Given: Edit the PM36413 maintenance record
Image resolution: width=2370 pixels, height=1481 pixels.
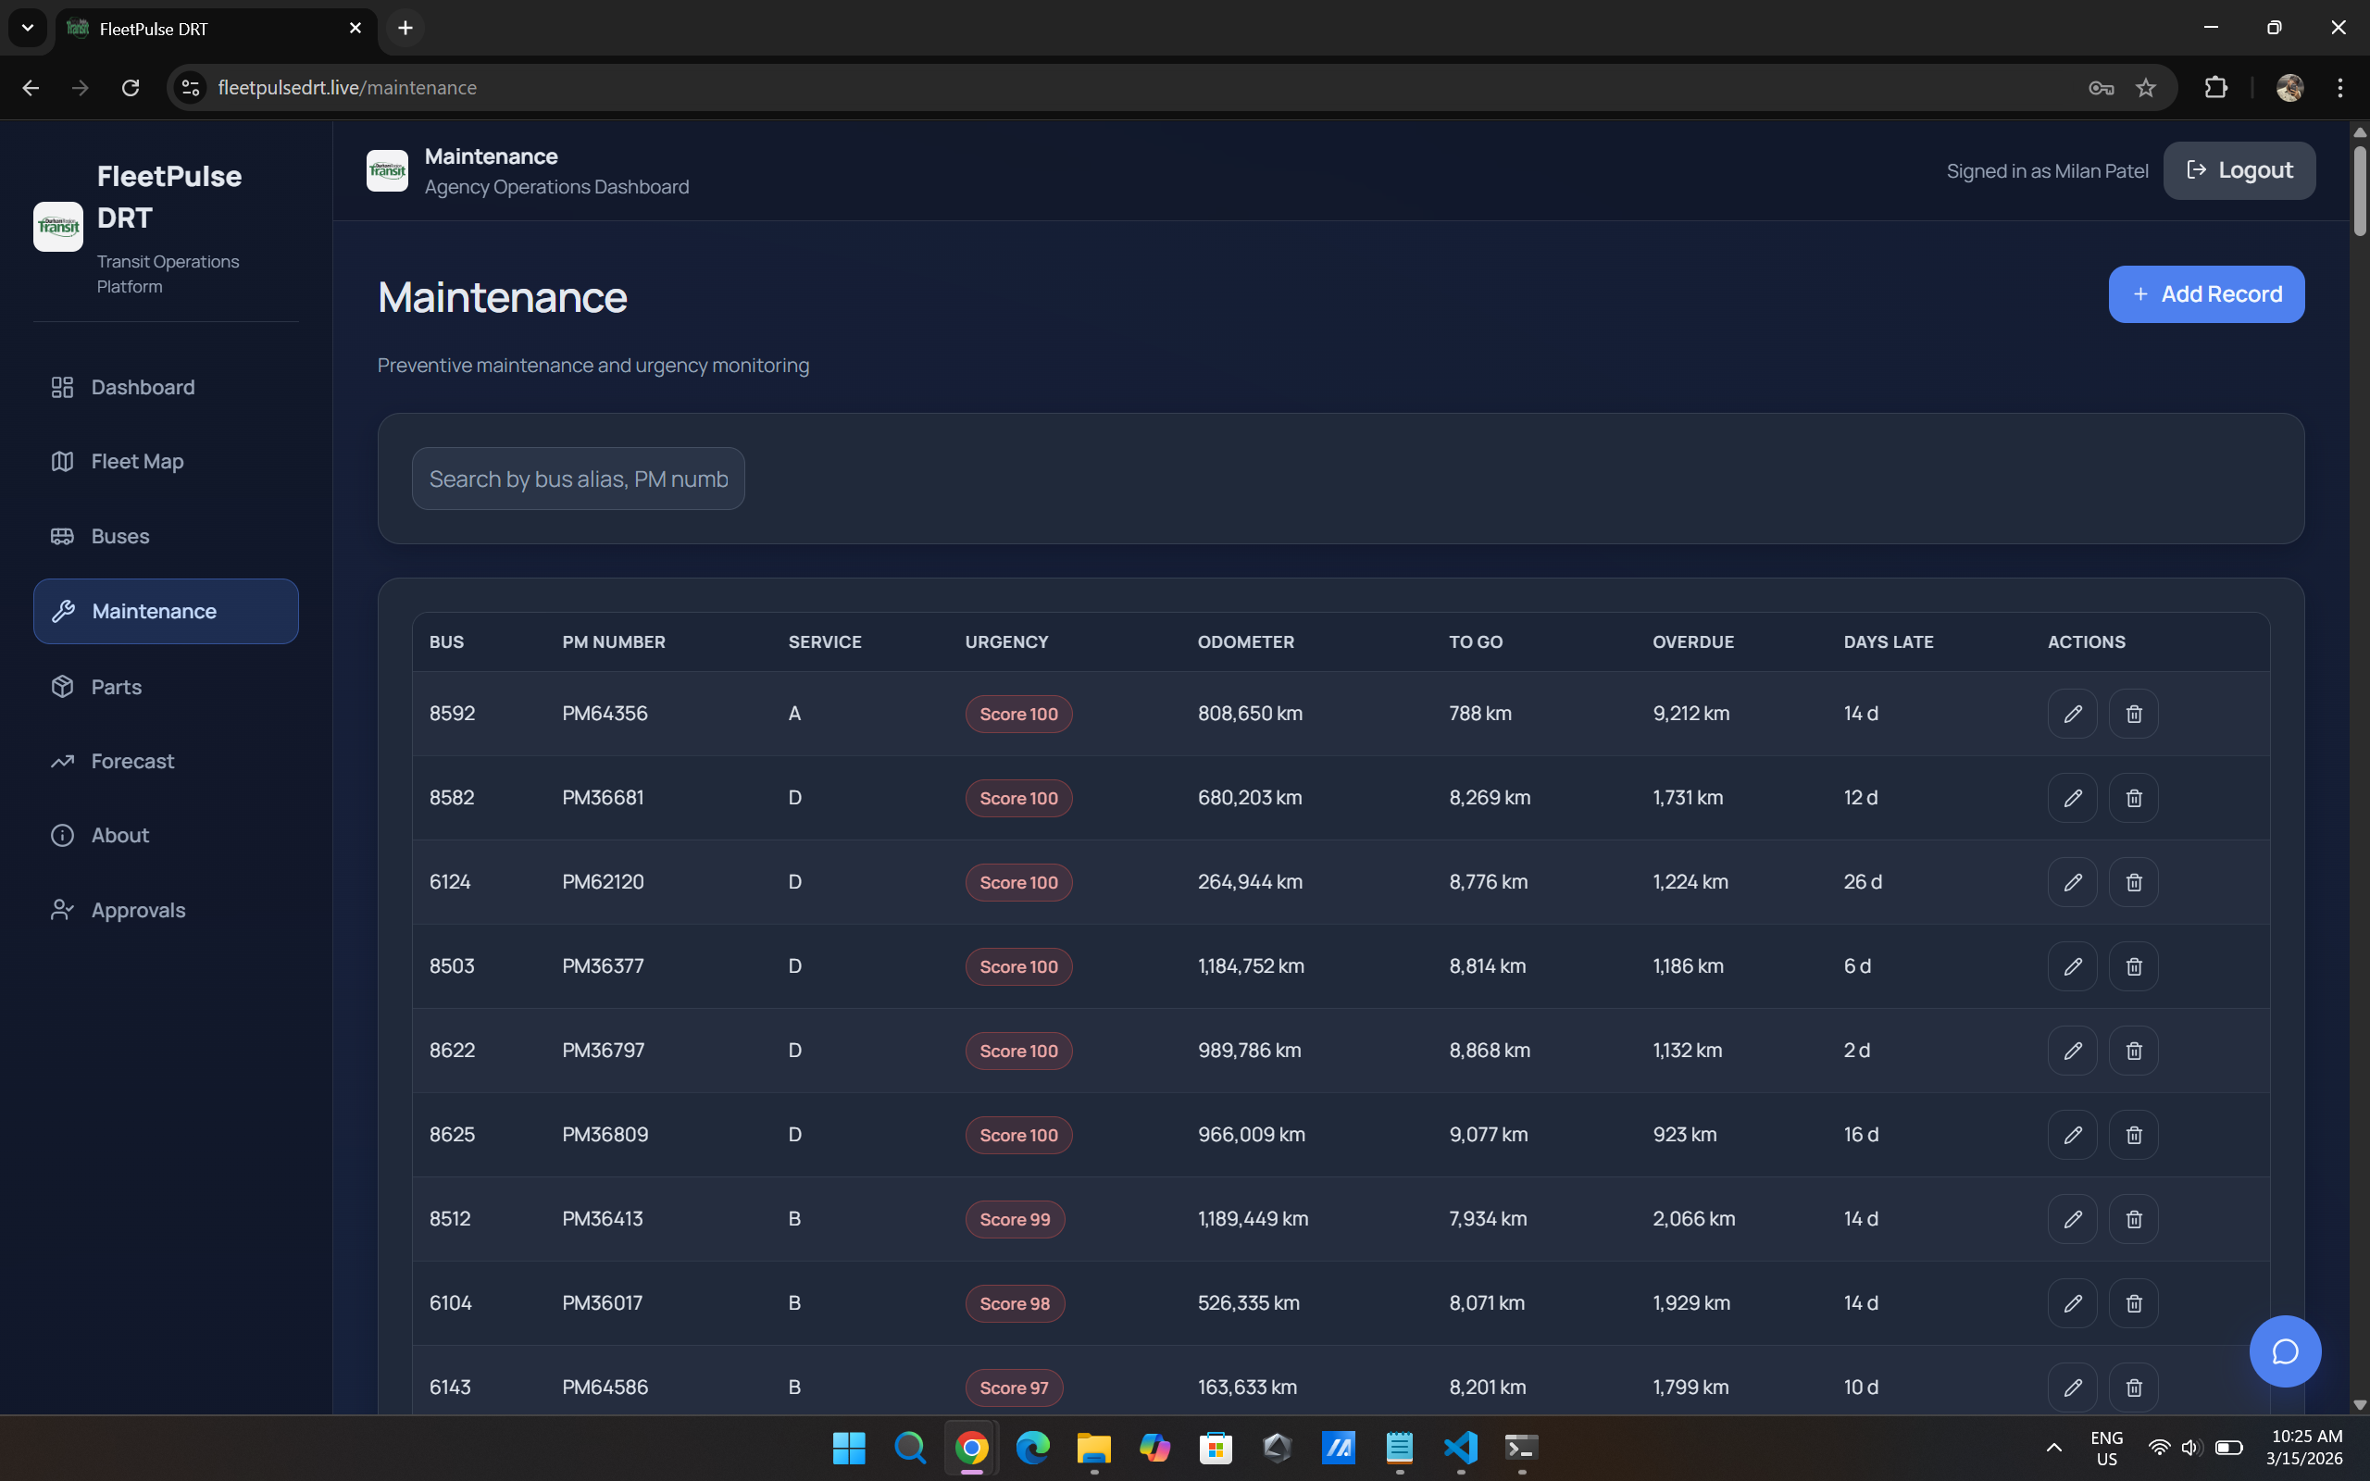Looking at the screenshot, I should (x=2071, y=1218).
